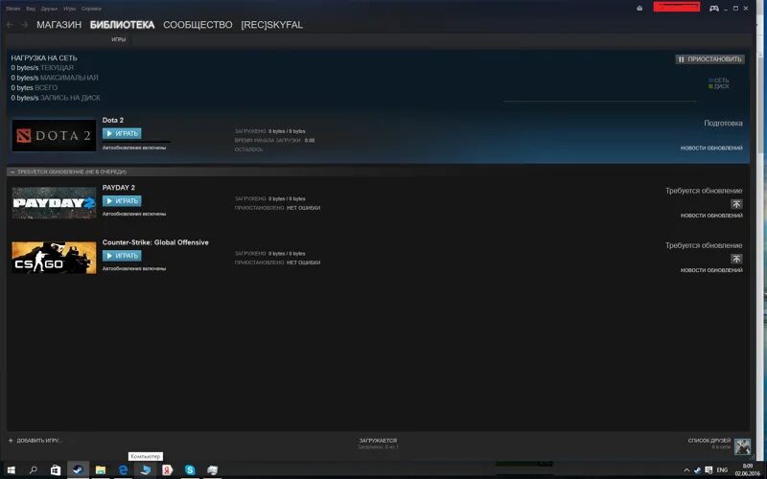The width and height of the screenshot is (767, 479).
Task: Click Steam tray icon in system tray
Action: coord(697,470)
